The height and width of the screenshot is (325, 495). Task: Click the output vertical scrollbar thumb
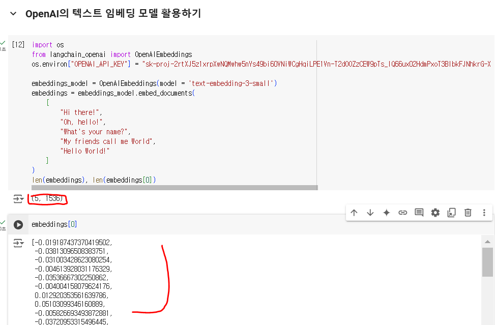pyautogui.click(x=487, y=262)
